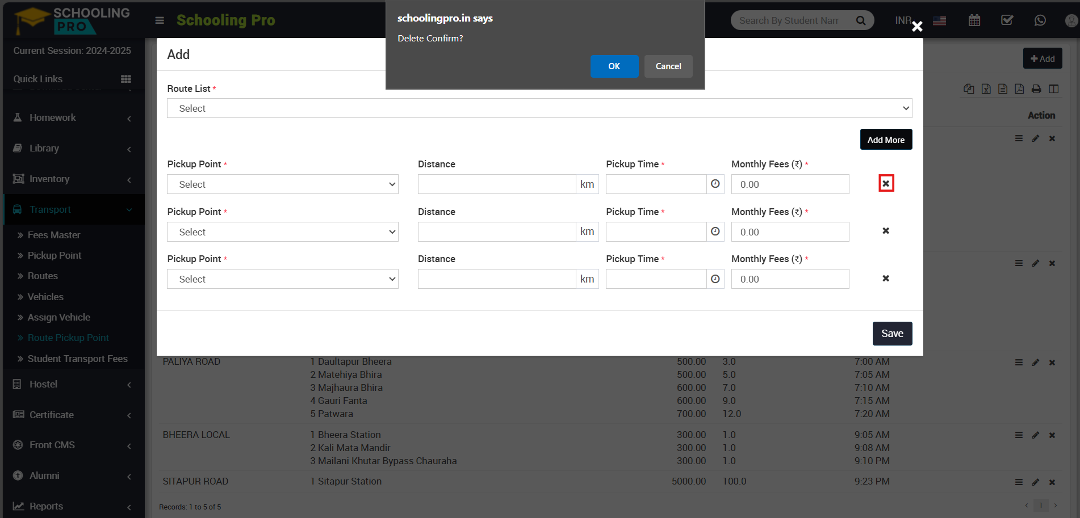Expand the Alumni menu
1080x518 pixels.
[72, 475]
